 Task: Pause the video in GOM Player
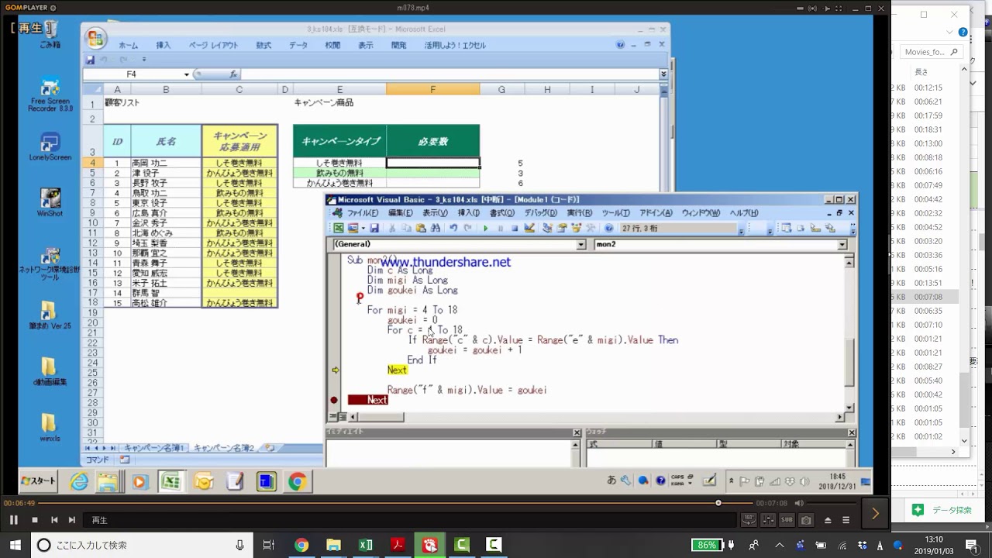point(13,520)
